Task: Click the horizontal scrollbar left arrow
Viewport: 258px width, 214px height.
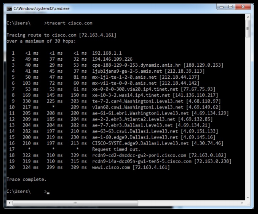Action: pos(9,203)
